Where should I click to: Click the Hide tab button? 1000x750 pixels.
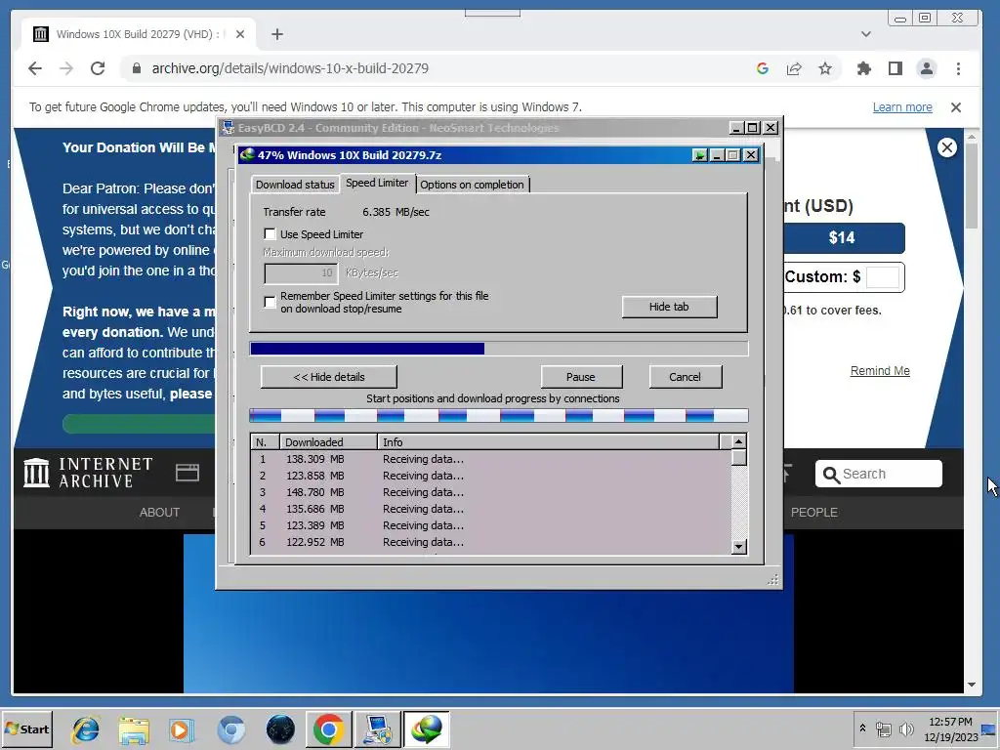click(669, 307)
